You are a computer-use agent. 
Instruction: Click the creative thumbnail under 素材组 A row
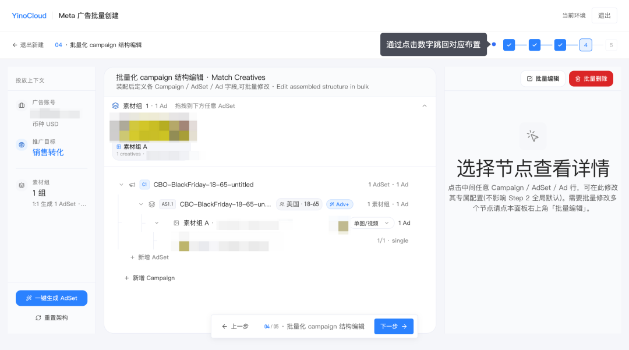[x=184, y=246]
